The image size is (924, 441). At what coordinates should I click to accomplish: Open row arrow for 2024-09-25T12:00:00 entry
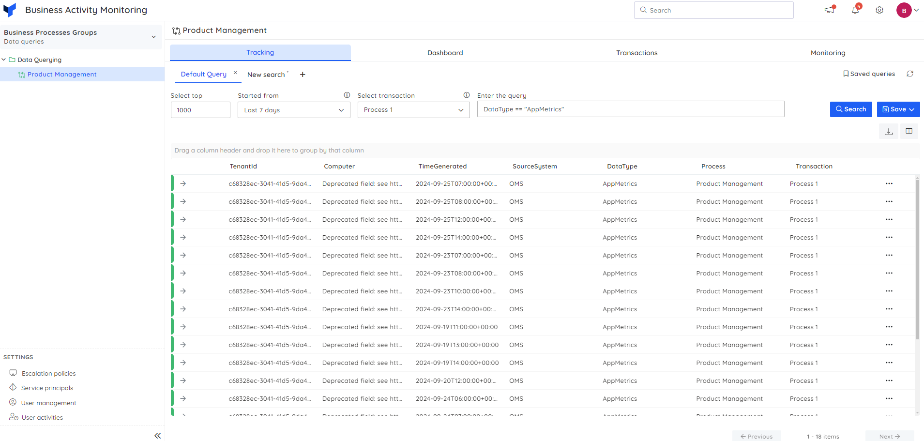183,219
